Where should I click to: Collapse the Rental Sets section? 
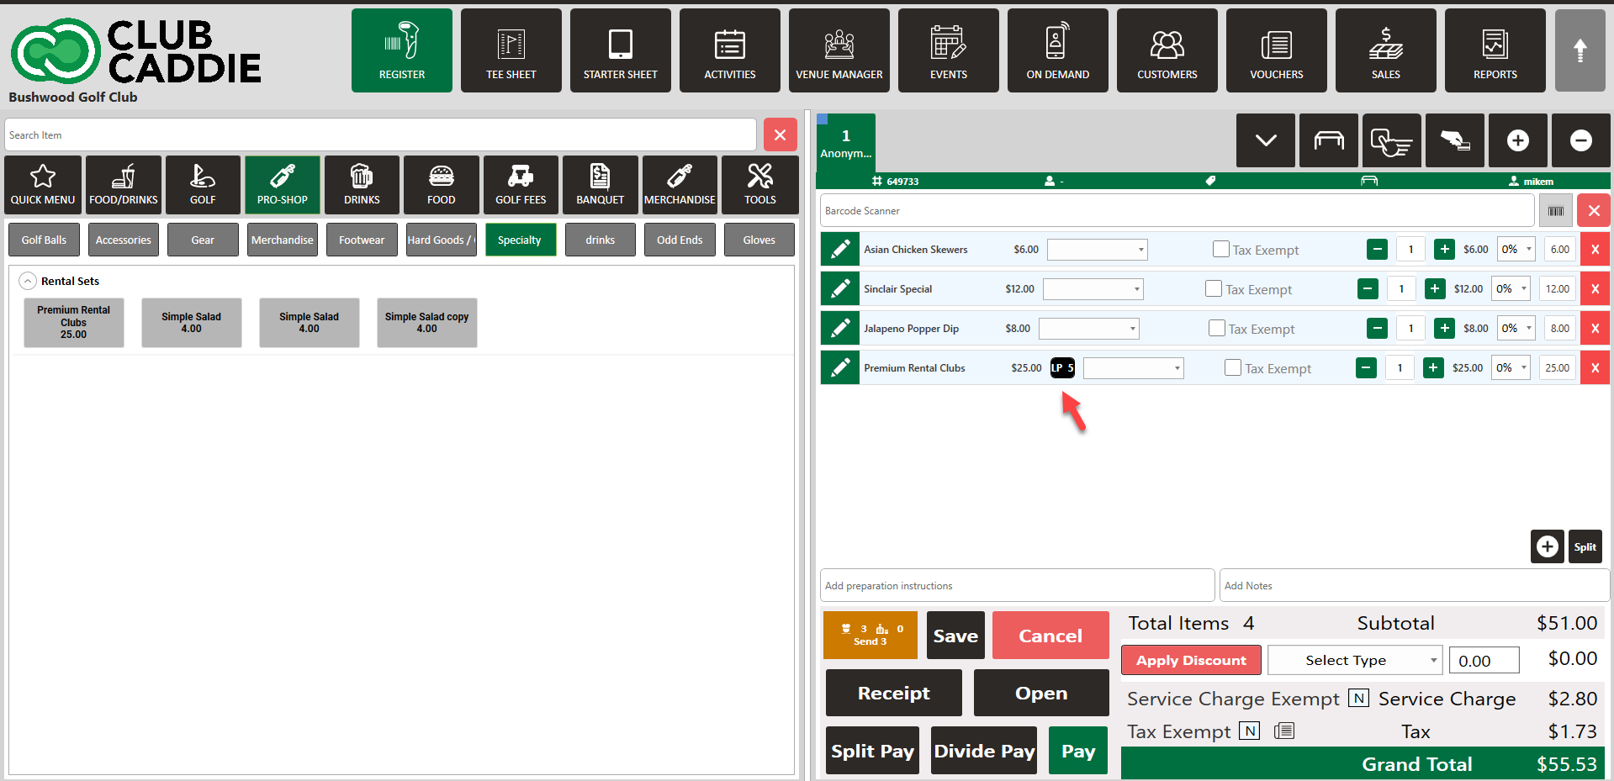click(28, 282)
